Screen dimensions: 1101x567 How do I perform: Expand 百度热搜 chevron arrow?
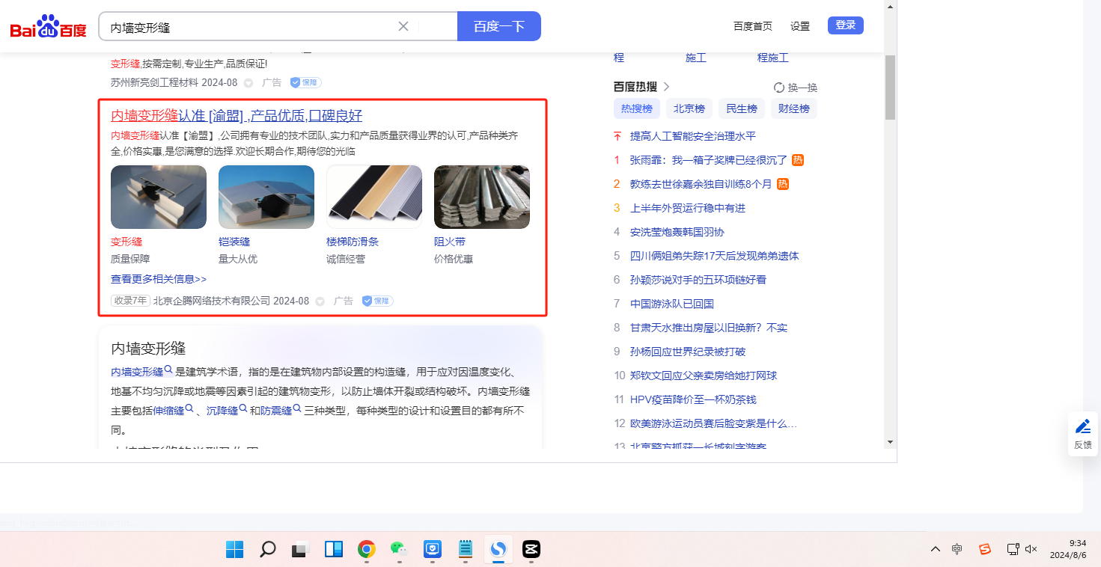(x=666, y=87)
